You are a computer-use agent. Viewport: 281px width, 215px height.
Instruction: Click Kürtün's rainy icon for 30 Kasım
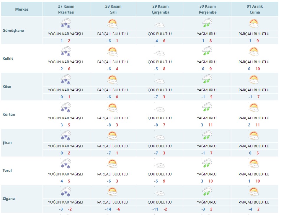207,107
